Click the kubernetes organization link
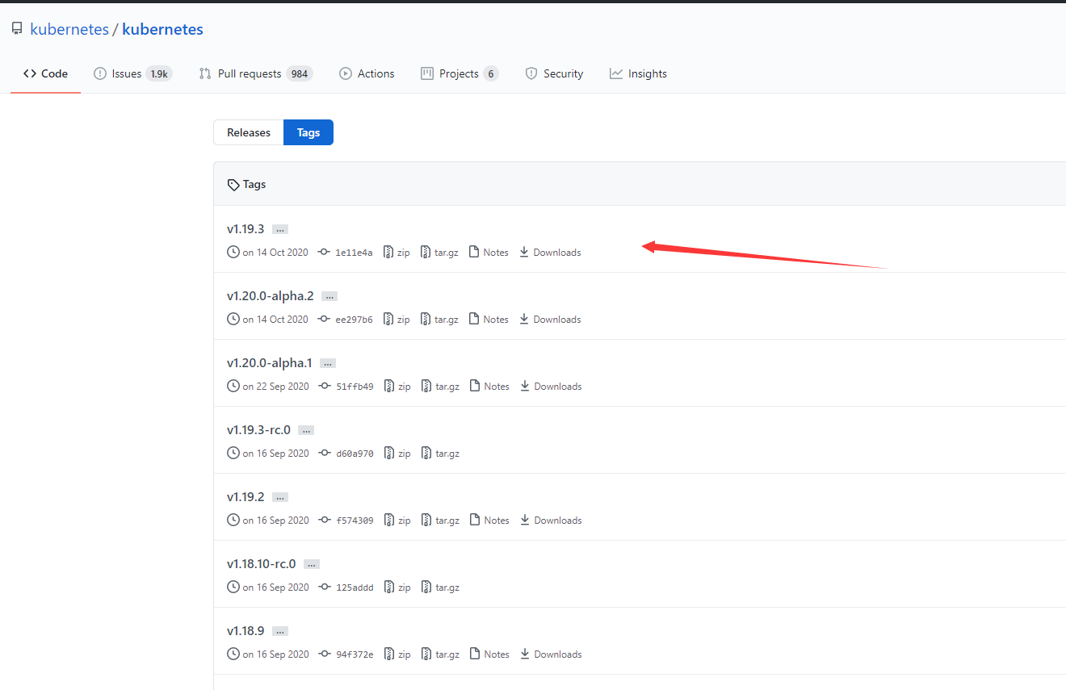The width and height of the screenshot is (1066, 690). pyautogui.click(x=69, y=30)
